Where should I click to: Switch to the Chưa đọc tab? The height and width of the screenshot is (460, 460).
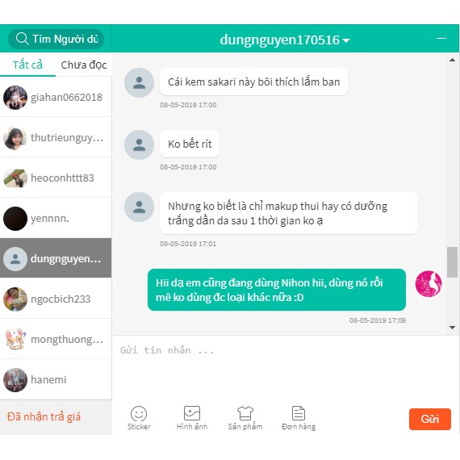coord(84,65)
